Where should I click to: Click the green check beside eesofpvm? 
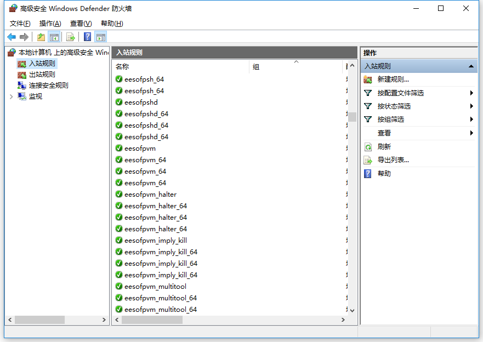[119, 148]
